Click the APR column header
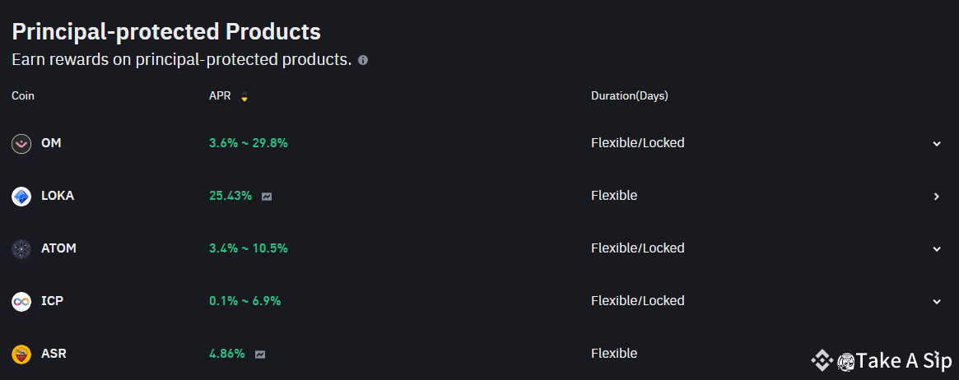The width and height of the screenshot is (959, 380). click(x=218, y=96)
